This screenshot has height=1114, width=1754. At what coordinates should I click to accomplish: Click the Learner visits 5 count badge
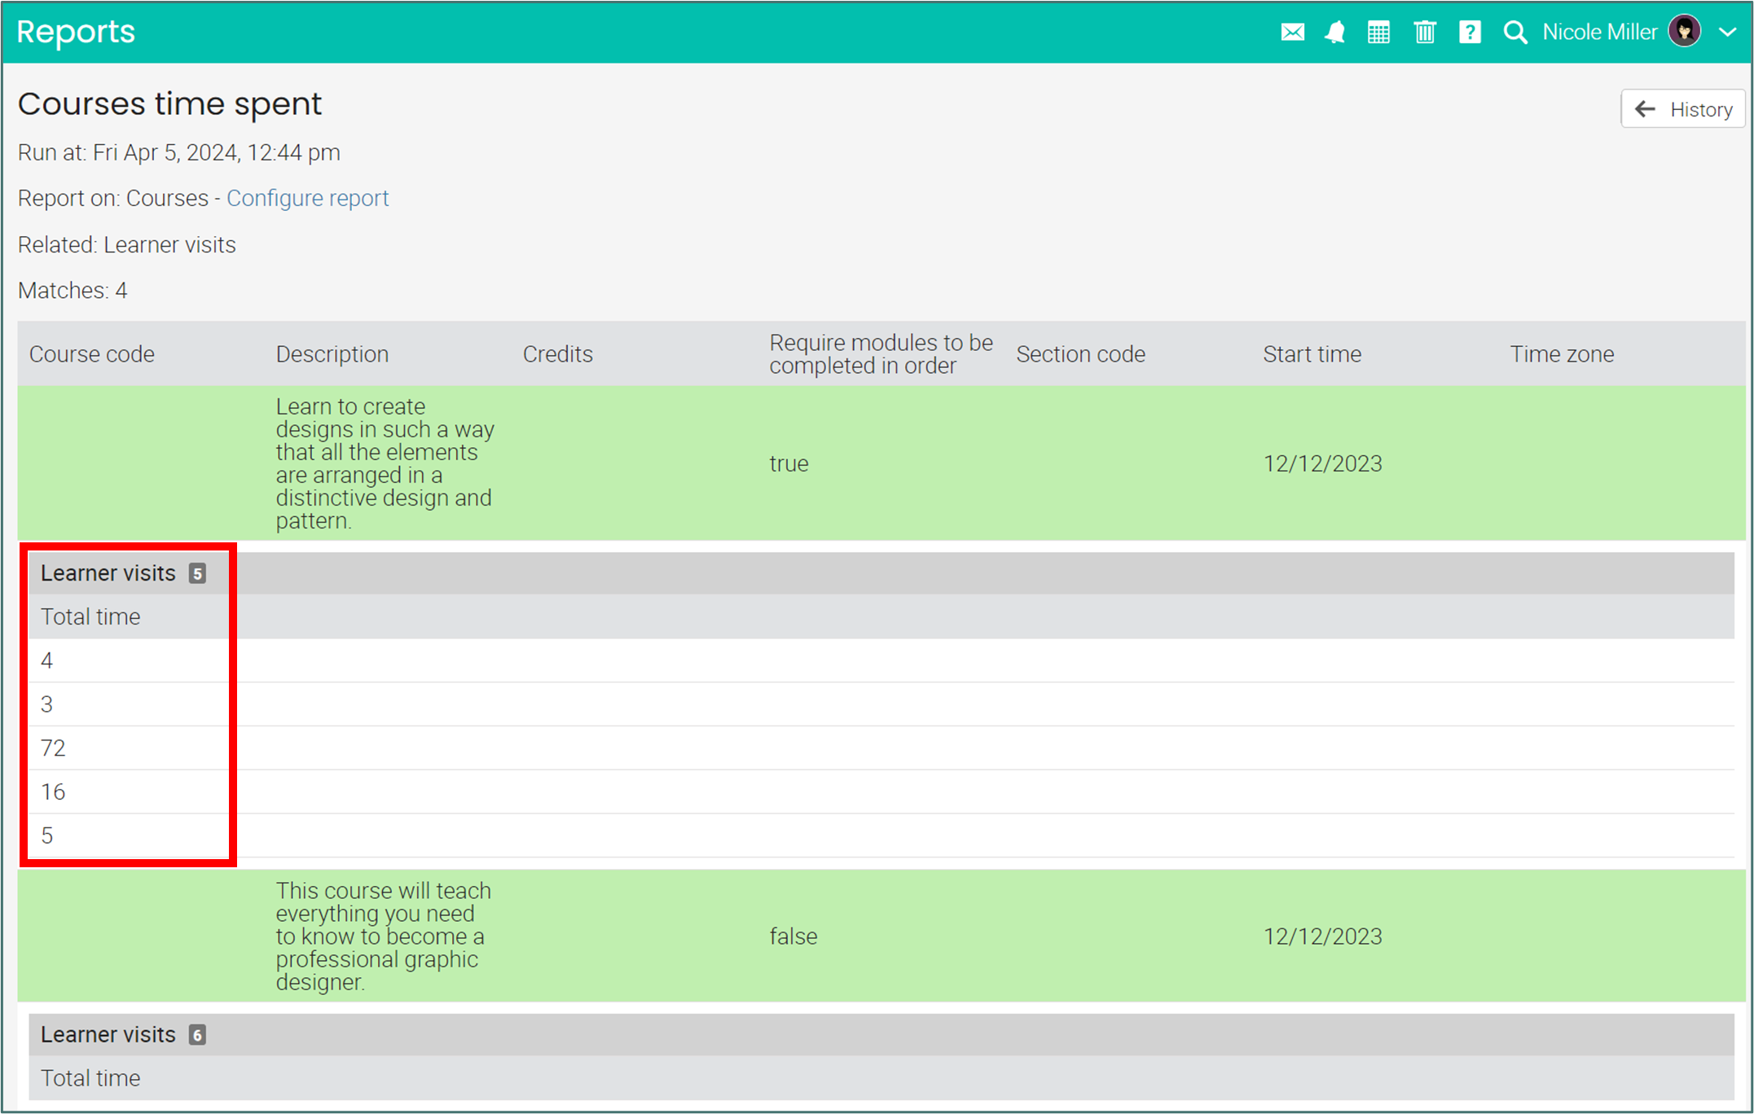197,573
